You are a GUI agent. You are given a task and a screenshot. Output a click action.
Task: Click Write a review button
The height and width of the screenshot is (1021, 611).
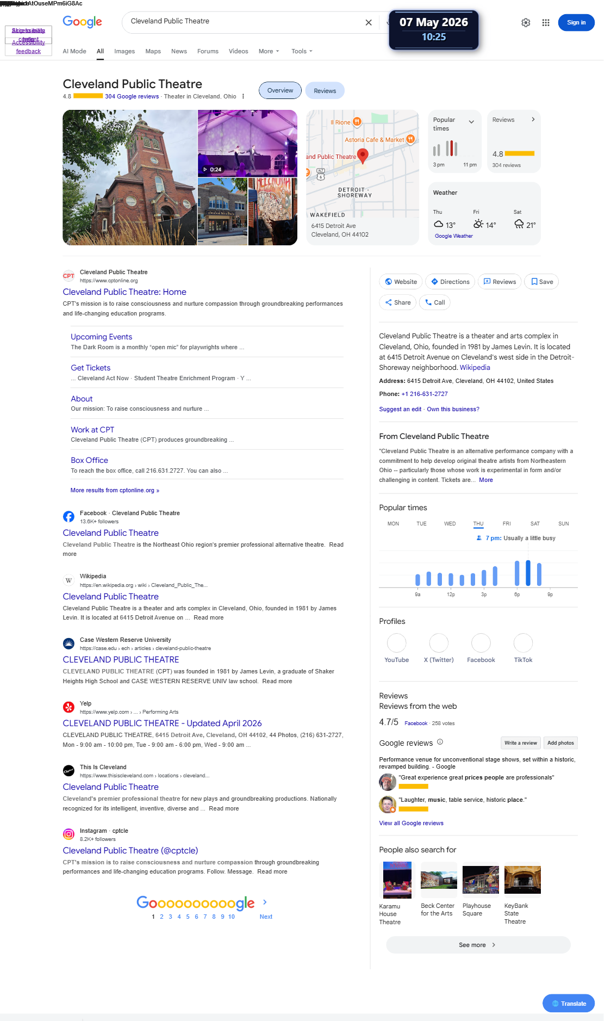[x=520, y=743]
